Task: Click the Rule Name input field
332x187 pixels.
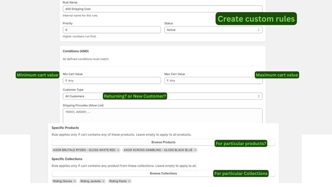Action: pos(162,9)
